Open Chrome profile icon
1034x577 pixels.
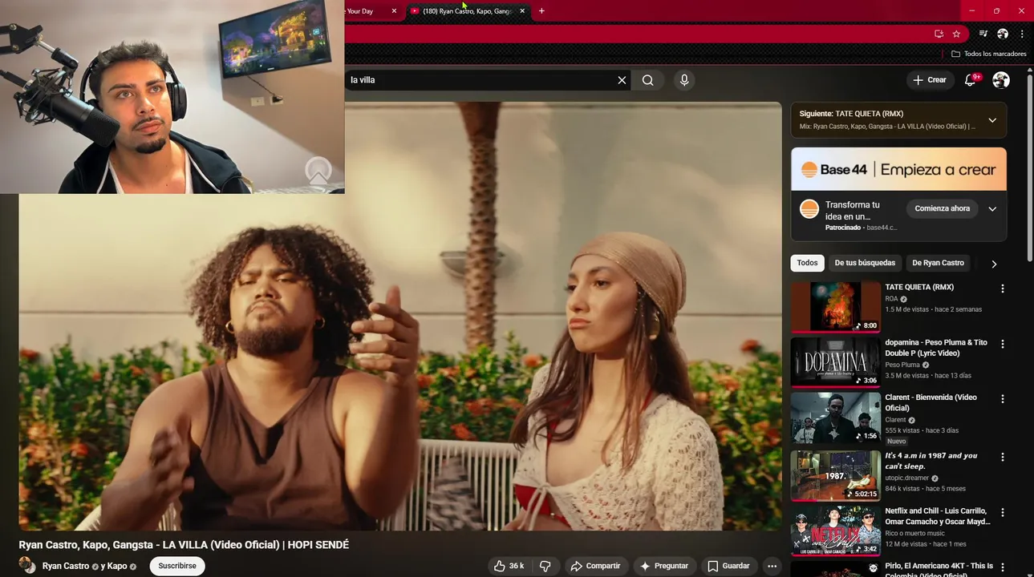[1003, 34]
